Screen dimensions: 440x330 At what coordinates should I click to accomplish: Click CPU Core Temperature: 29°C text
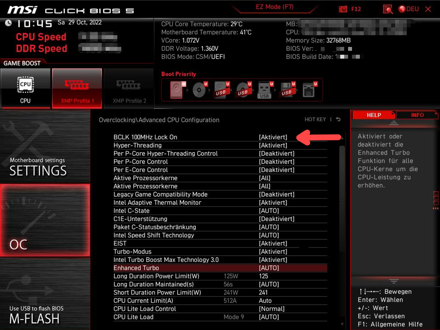coord(202,24)
